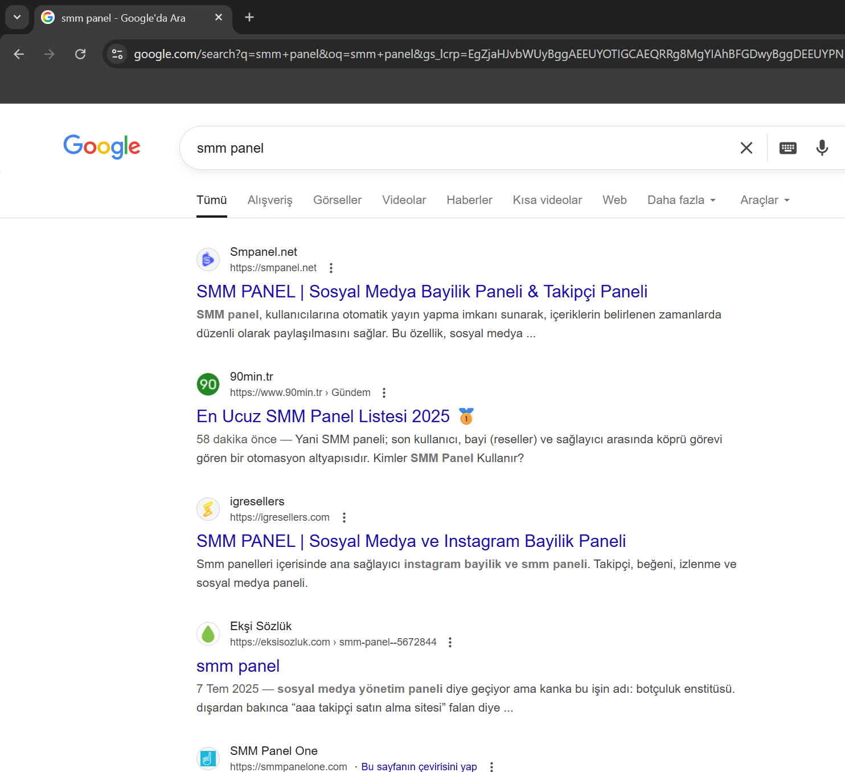The width and height of the screenshot is (845, 772).
Task: Click the 90min.tr site name
Action: pos(252,377)
